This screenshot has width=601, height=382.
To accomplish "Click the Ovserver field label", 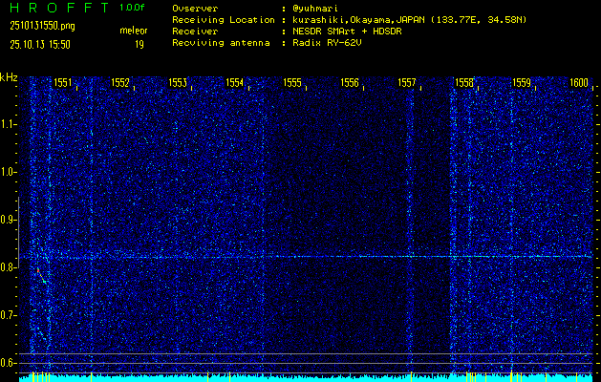I will pyautogui.click(x=195, y=9).
